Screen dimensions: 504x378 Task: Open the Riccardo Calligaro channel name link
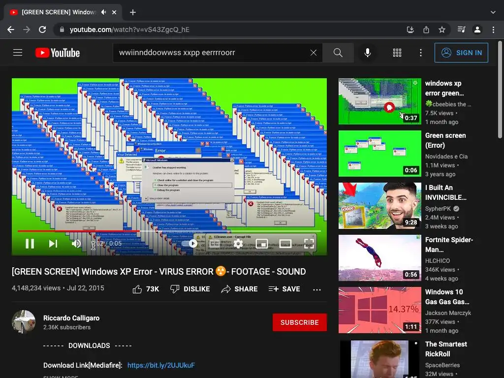point(71,318)
